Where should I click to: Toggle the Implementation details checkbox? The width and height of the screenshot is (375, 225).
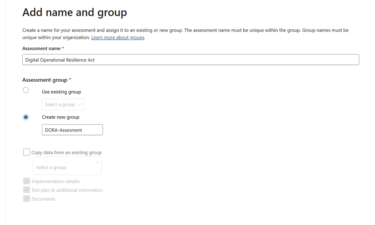coord(27,181)
